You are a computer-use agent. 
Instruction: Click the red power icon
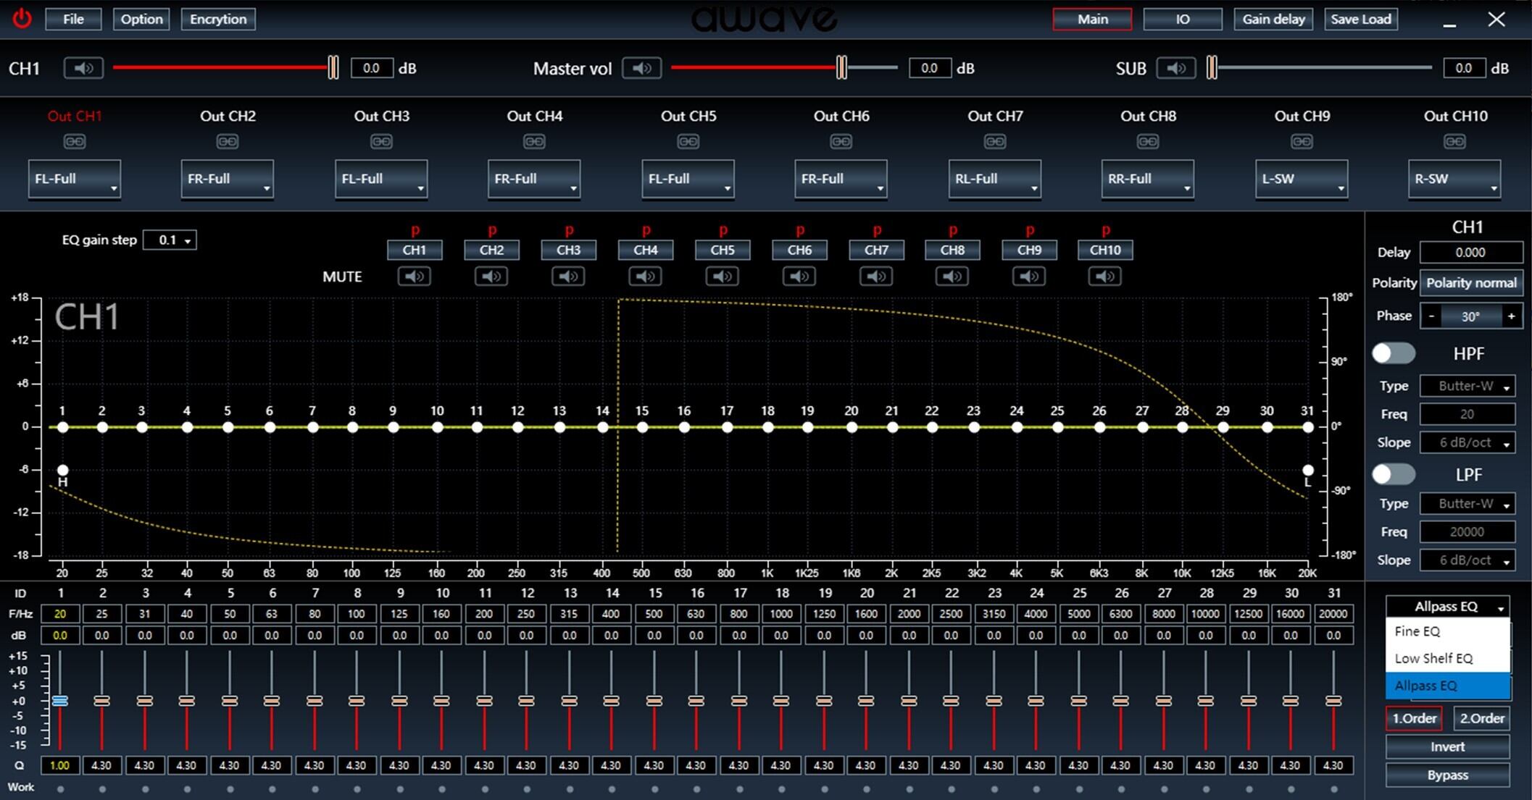tap(22, 19)
